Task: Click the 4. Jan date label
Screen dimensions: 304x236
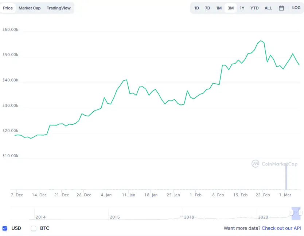Action: coord(106,195)
